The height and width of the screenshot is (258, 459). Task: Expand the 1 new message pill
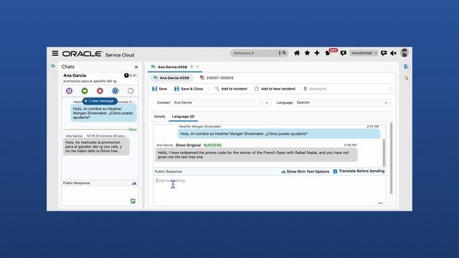100,101
